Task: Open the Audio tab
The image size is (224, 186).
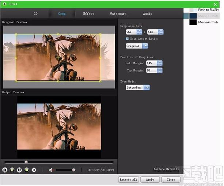Action: [x=148, y=14]
